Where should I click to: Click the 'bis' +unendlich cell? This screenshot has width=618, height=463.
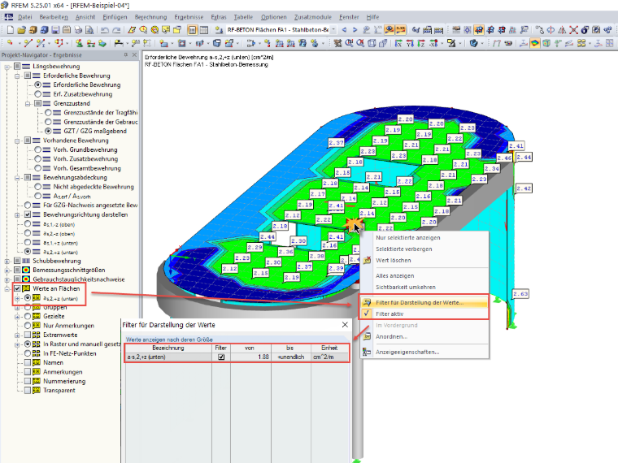[291, 357]
